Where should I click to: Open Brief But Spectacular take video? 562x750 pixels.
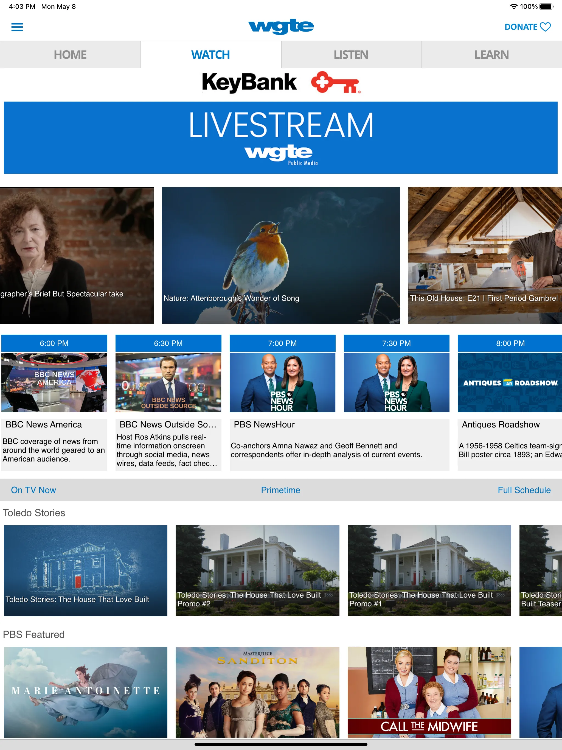(x=77, y=255)
